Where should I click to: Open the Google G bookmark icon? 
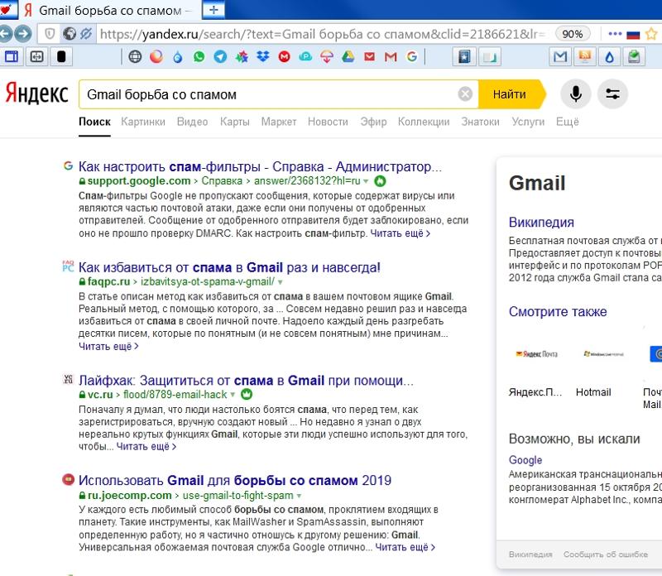(x=411, y=56)
